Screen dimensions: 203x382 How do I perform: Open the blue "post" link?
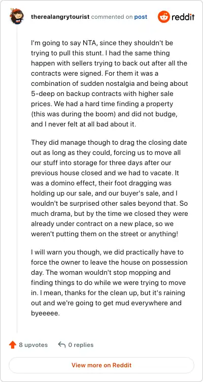[141, 17]
